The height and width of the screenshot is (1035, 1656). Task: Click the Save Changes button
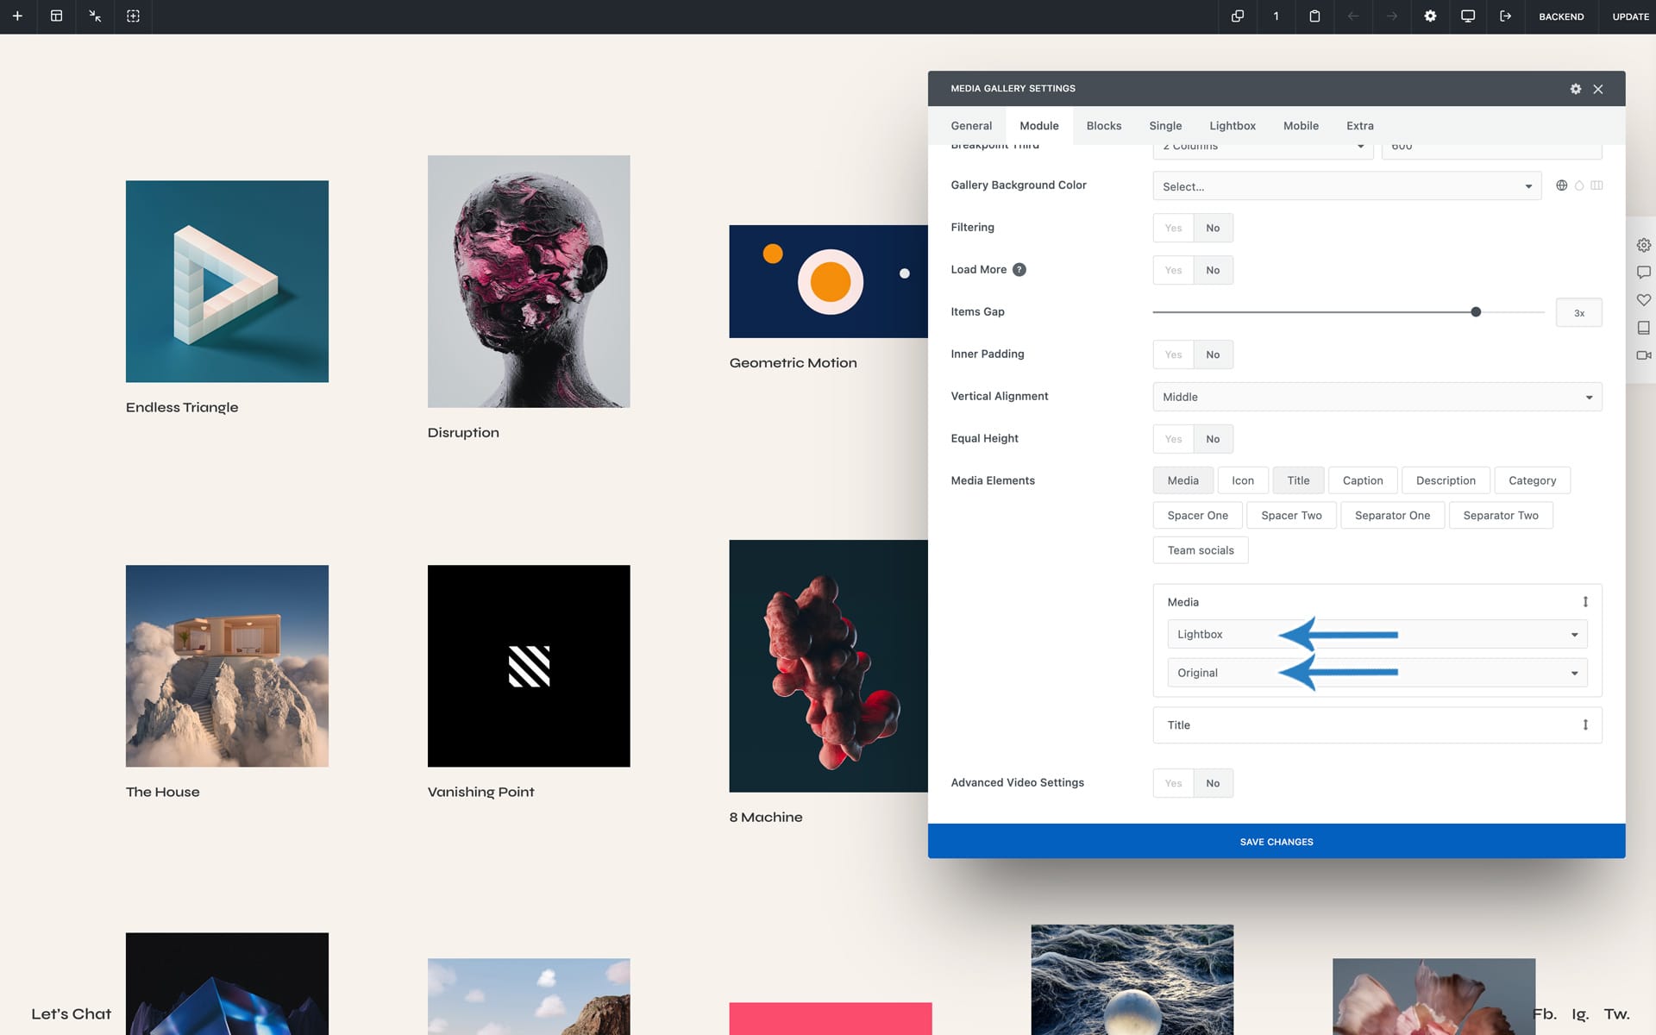click(x=1276, y=841)
